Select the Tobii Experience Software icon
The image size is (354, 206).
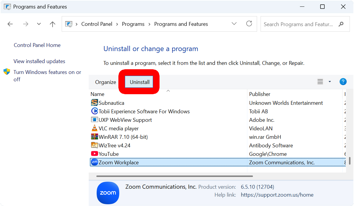(94, 111)
